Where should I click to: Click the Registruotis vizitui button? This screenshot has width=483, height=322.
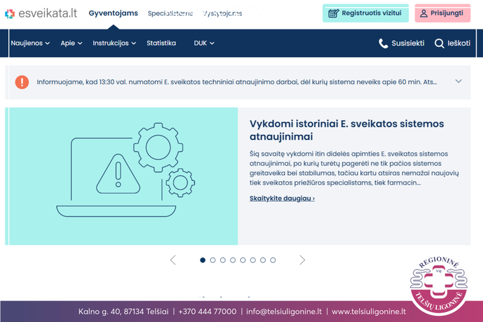366,13
